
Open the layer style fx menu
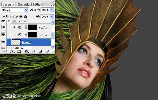click(x=12, y=51)
